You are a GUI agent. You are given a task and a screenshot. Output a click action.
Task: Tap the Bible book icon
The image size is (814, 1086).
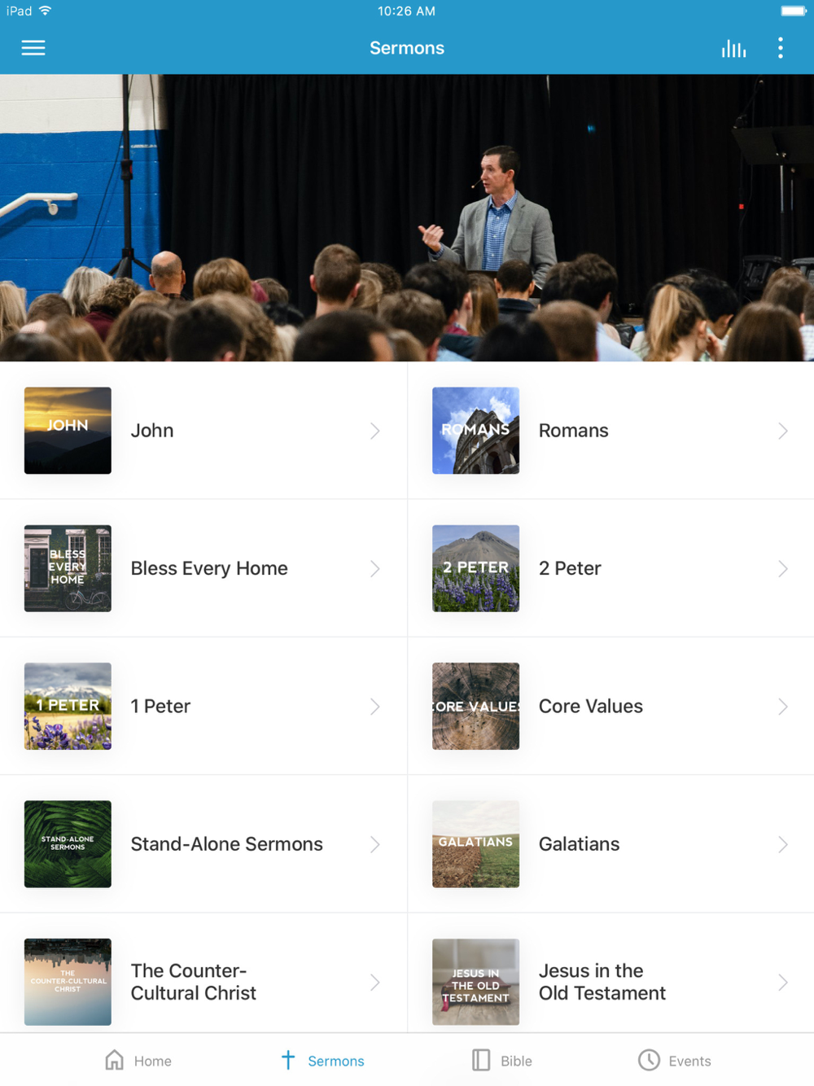(x=481, y=1060)
